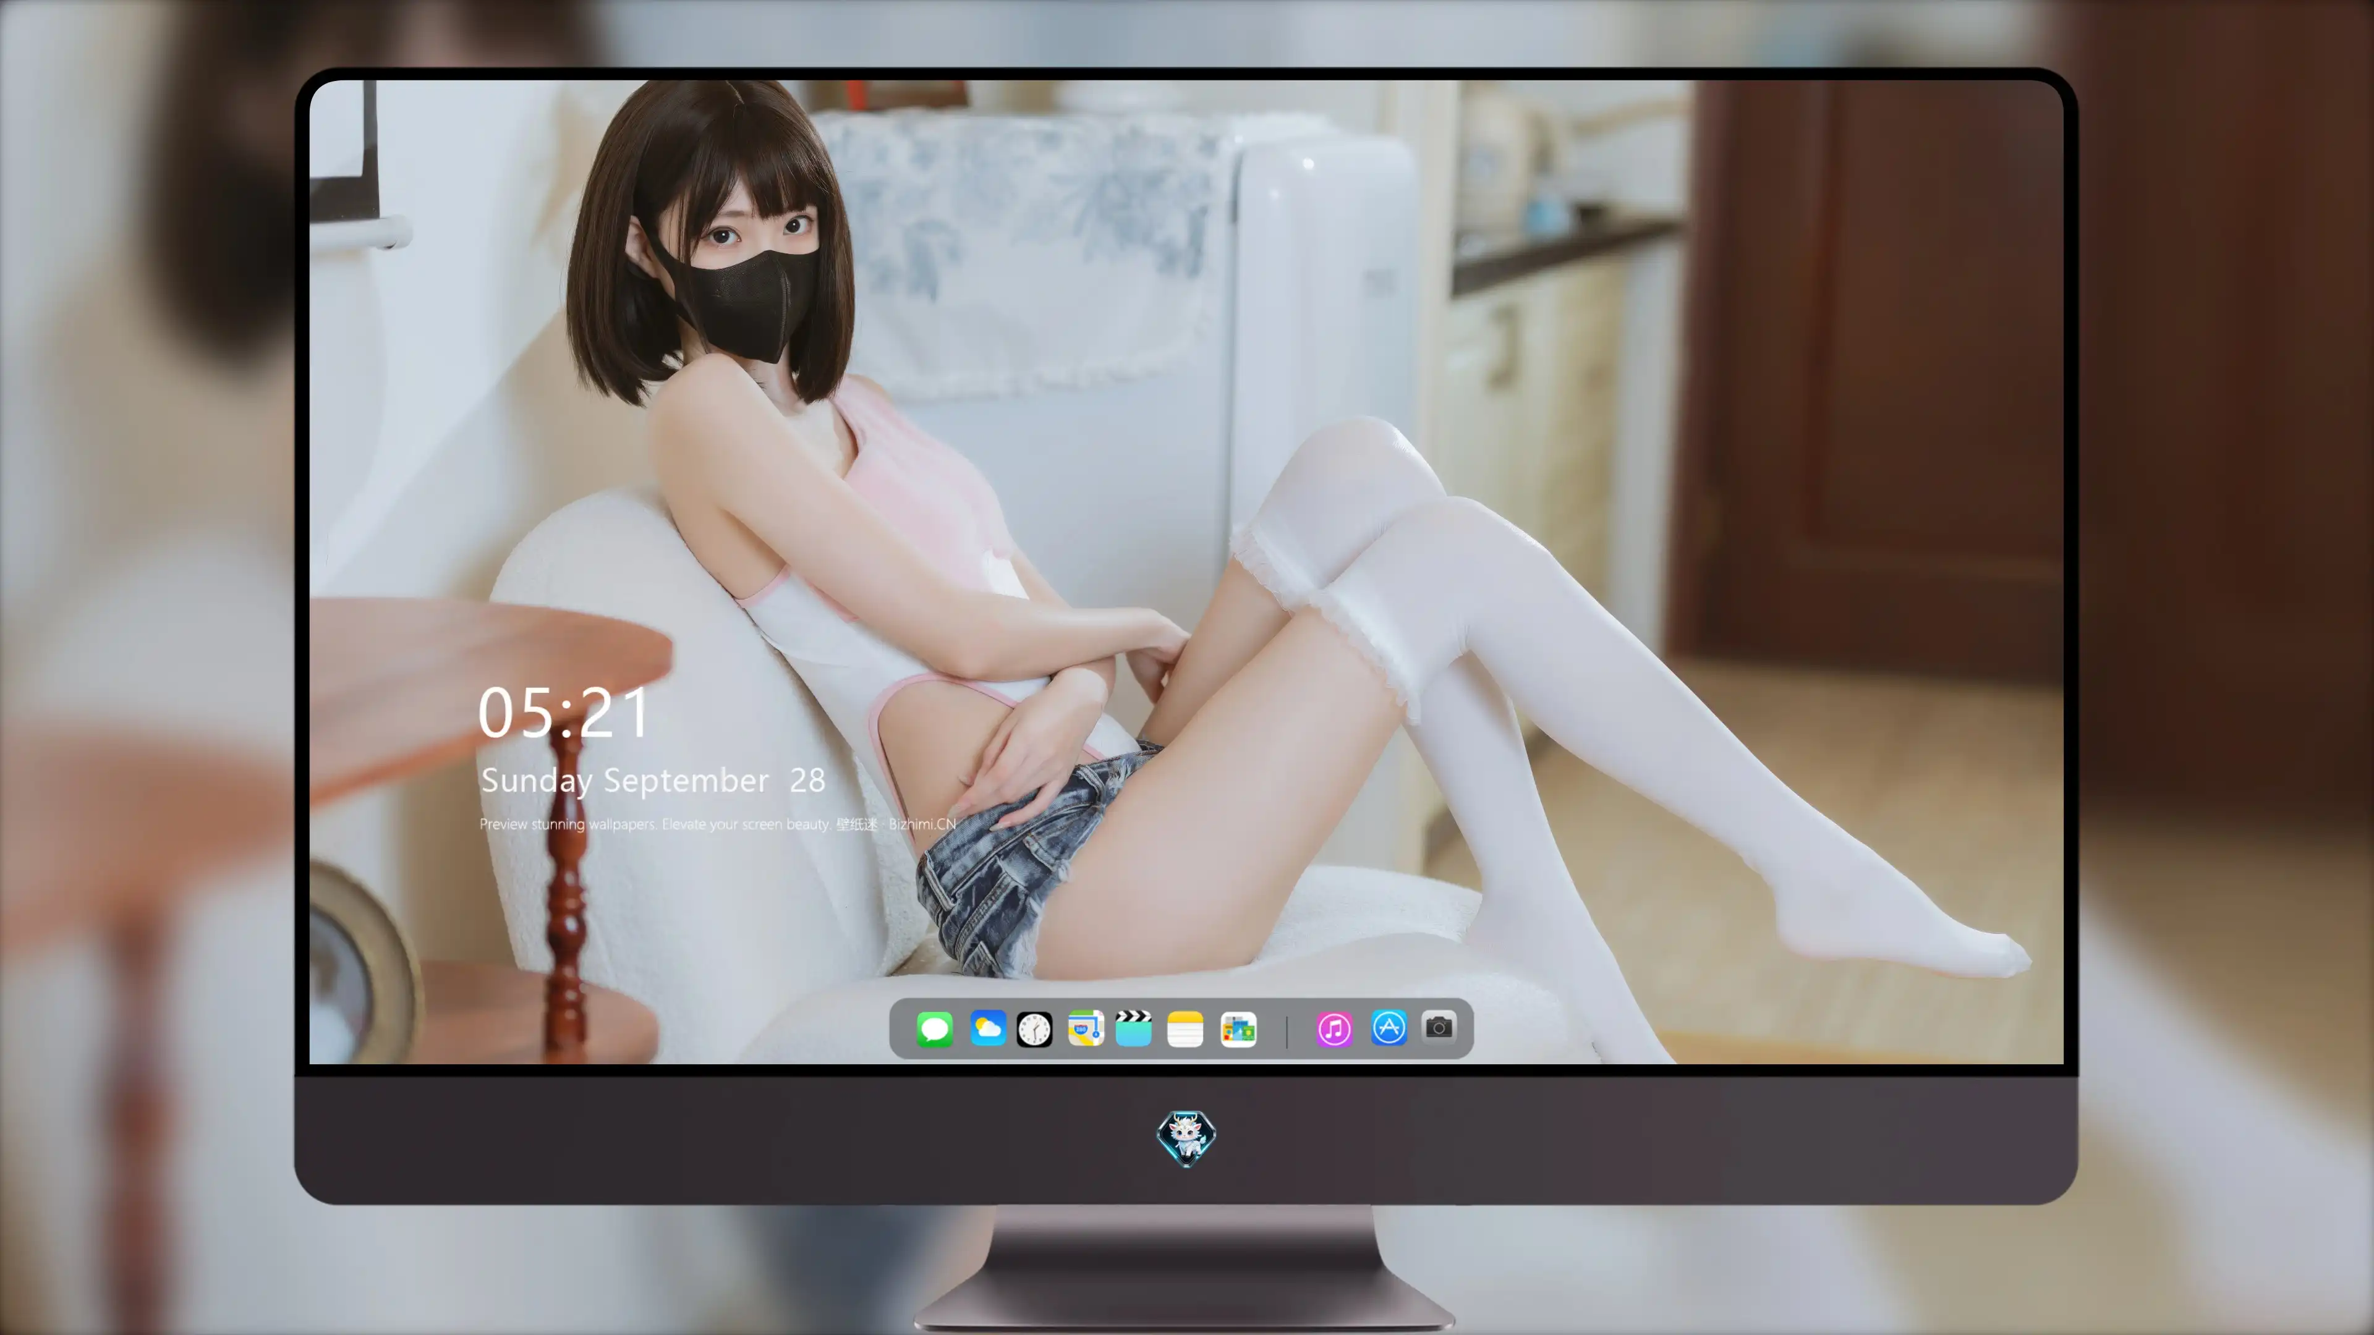Click the Sunday September 28 date text
This screenshot has width=2374, height=1335.
[x=652, y=781]
